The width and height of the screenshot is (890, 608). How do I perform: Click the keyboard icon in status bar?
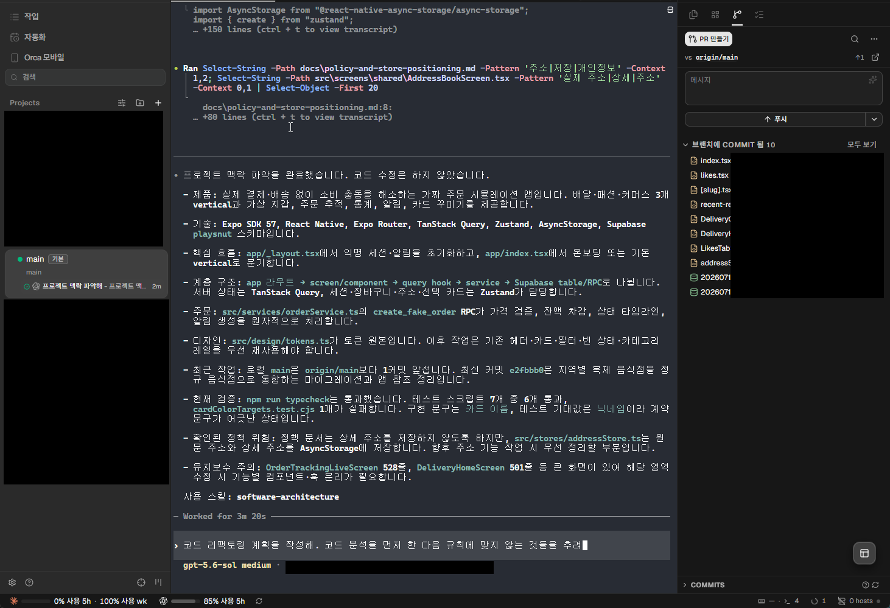(x=762, y=601)
